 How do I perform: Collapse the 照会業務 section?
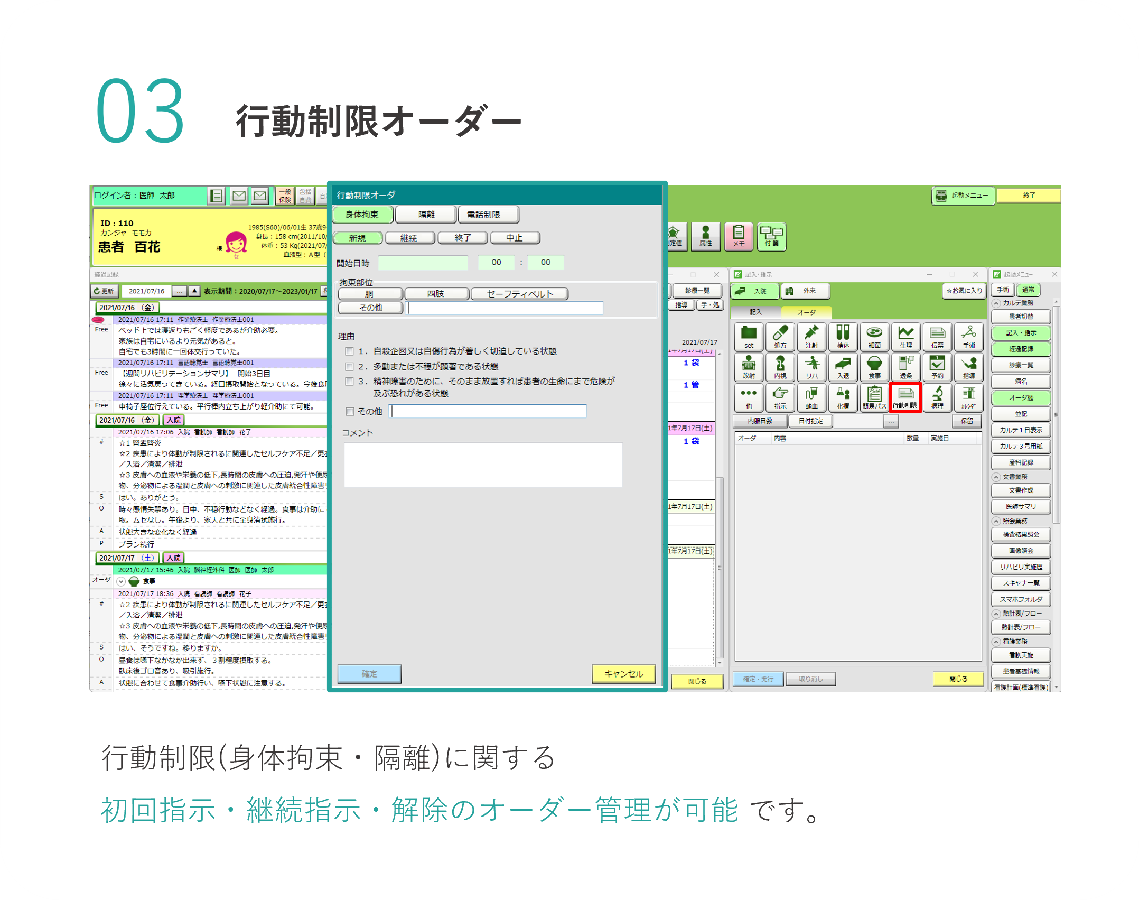pos(996,521)
